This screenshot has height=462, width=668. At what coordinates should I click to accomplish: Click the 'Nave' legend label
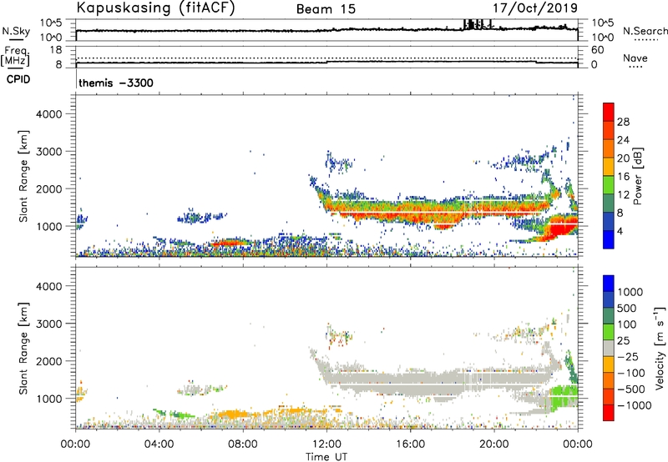[635, 58]
